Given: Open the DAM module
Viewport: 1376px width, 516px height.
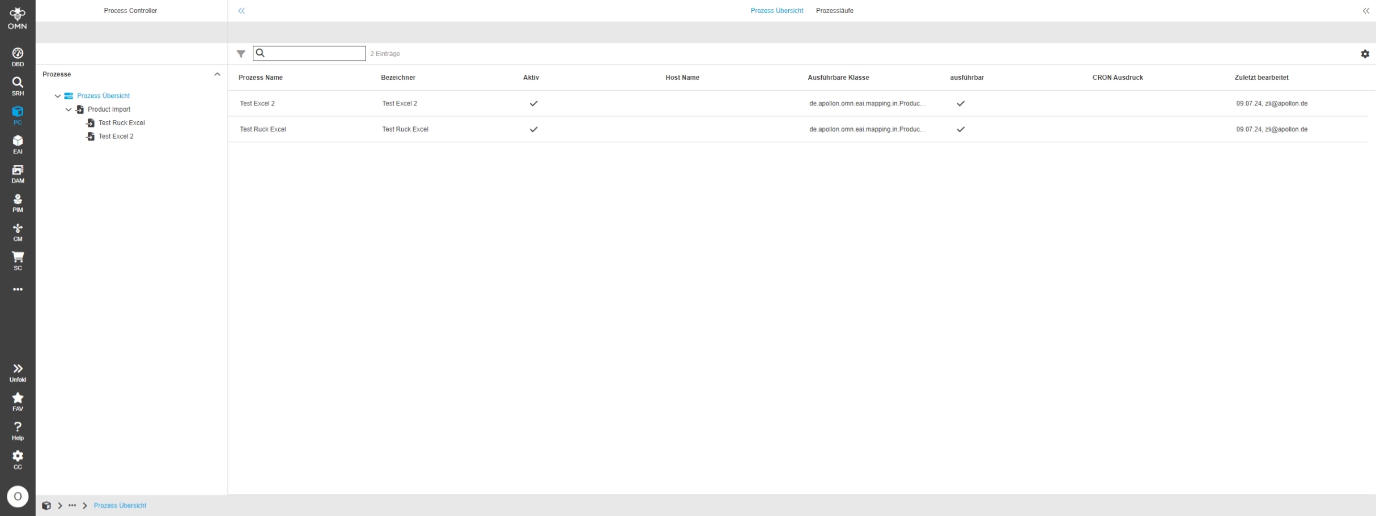Looking at the screenshot, I should (x=18, y=174).
